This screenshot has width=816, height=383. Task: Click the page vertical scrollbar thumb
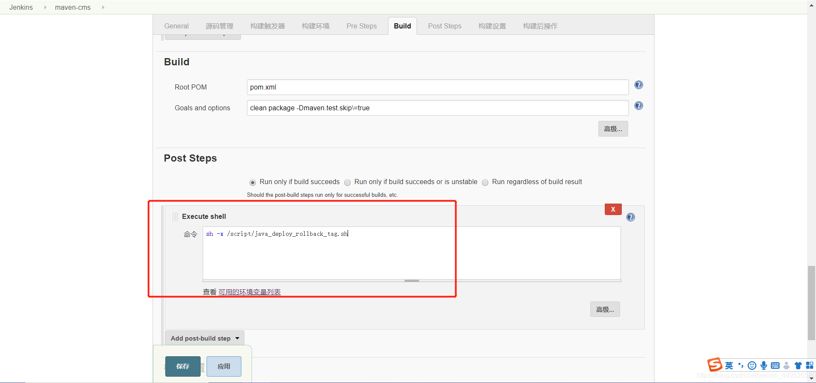811,303
